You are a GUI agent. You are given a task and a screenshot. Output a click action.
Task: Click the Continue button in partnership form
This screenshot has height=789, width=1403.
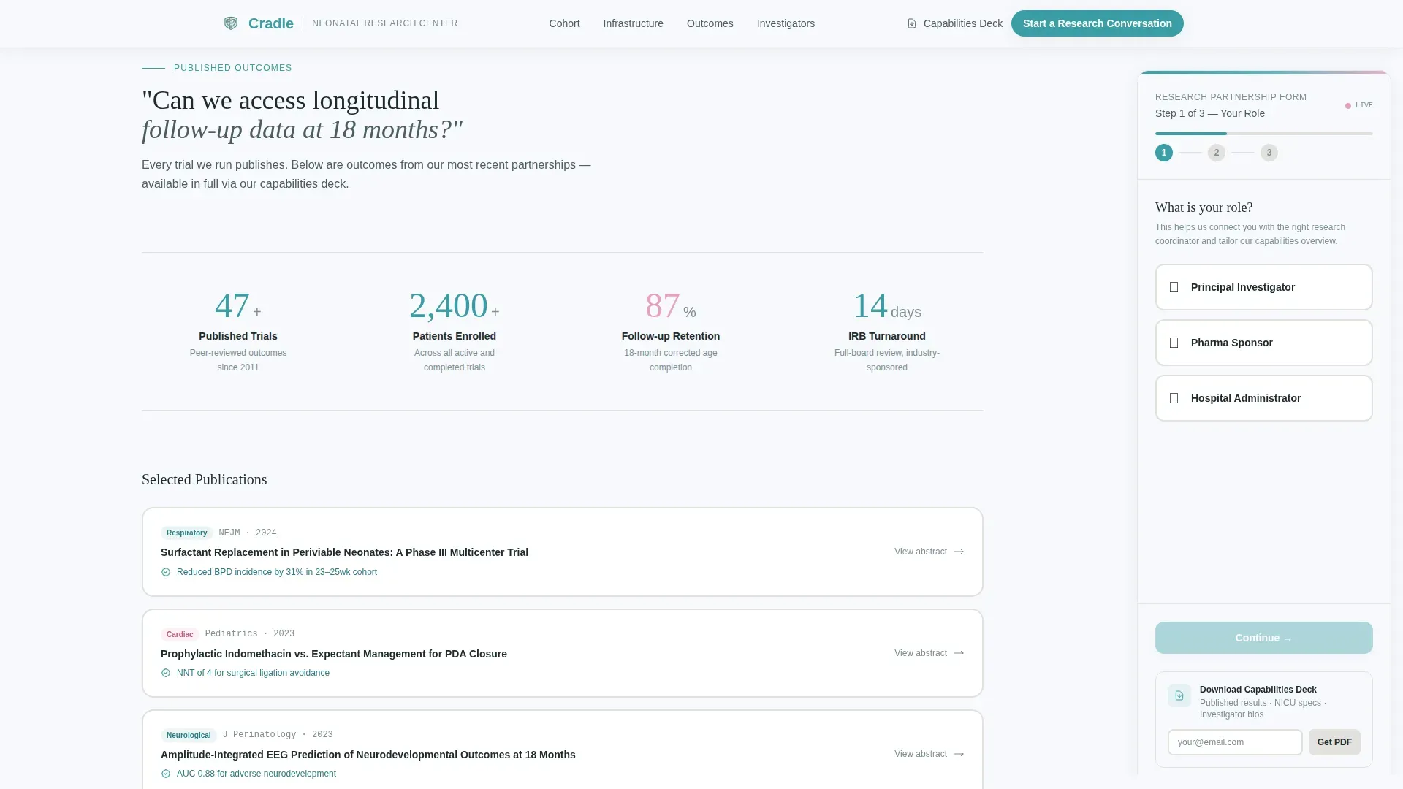point(1264,638)
